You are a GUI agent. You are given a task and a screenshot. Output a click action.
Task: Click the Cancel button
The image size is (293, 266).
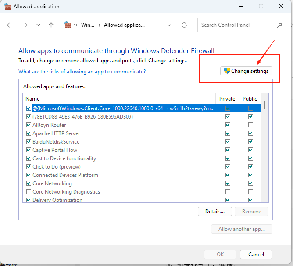pyautogui.click(x=256, y=255)
